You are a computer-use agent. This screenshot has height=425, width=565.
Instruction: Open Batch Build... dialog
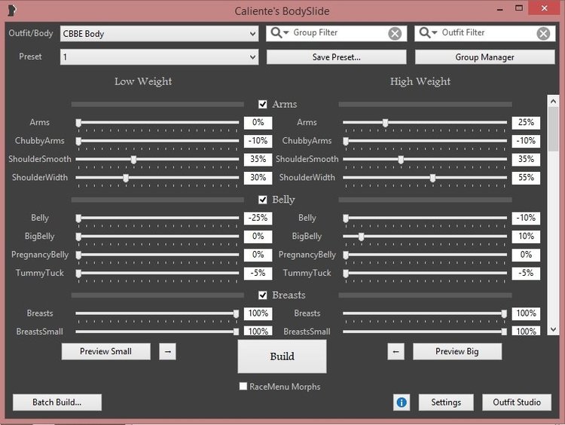point(57,402)
